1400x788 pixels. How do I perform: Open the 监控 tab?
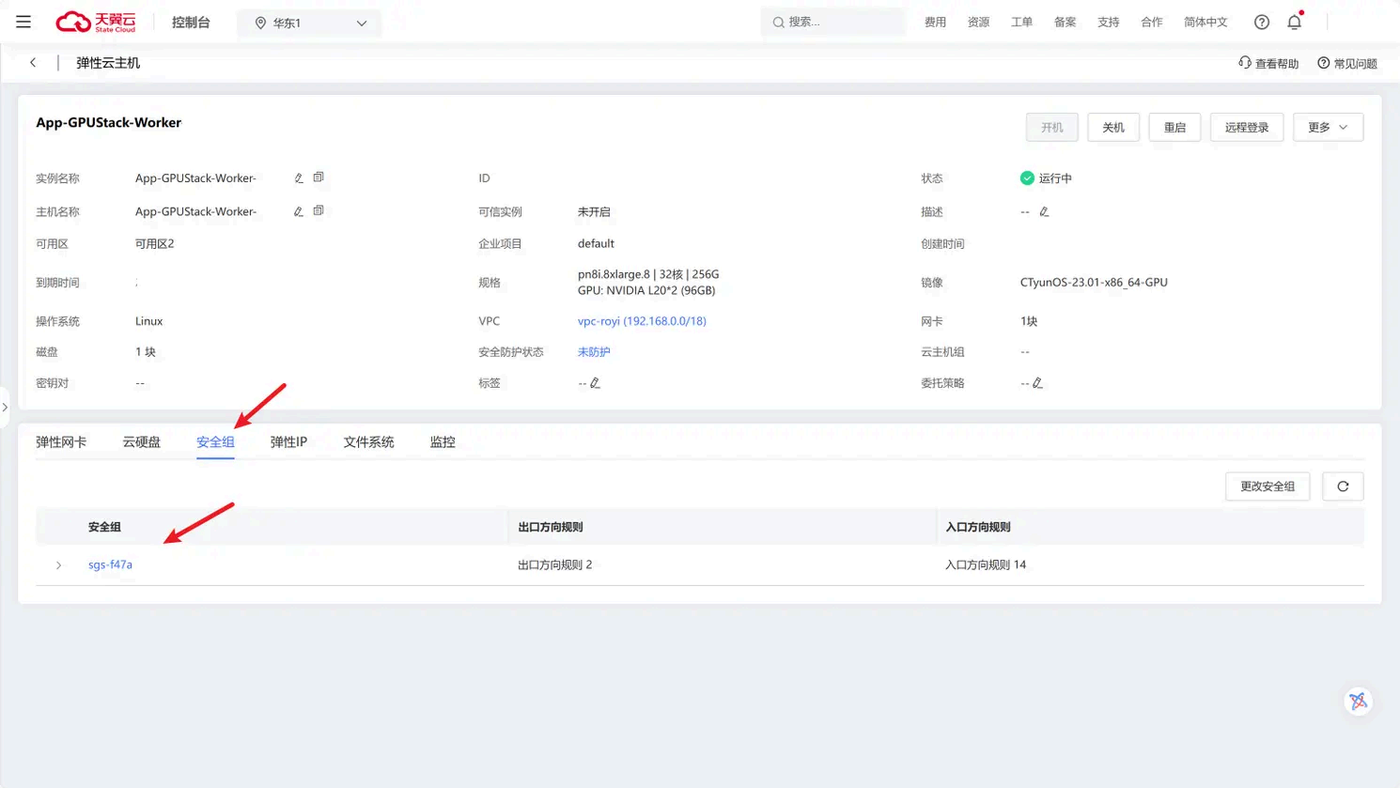coord(443,442)
